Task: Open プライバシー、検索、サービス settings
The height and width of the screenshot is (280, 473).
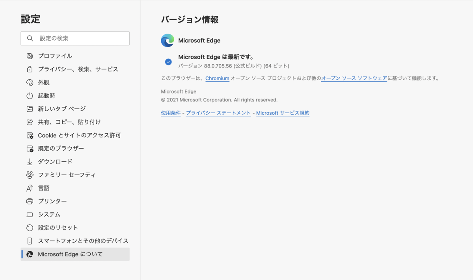Action: coord(75,69)
